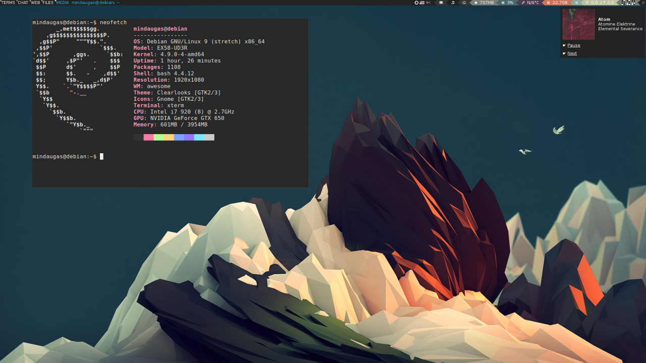Select the MEDIA workspace tag
Viewport: 646px width, 363px height.
pyautogui.click(x=63, y=3)
